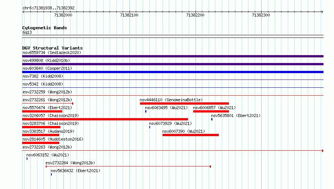Select nsv3206057 (Chaisson2019) label
Viewport: 334px width, 189px height.
(x=51, y=115)
